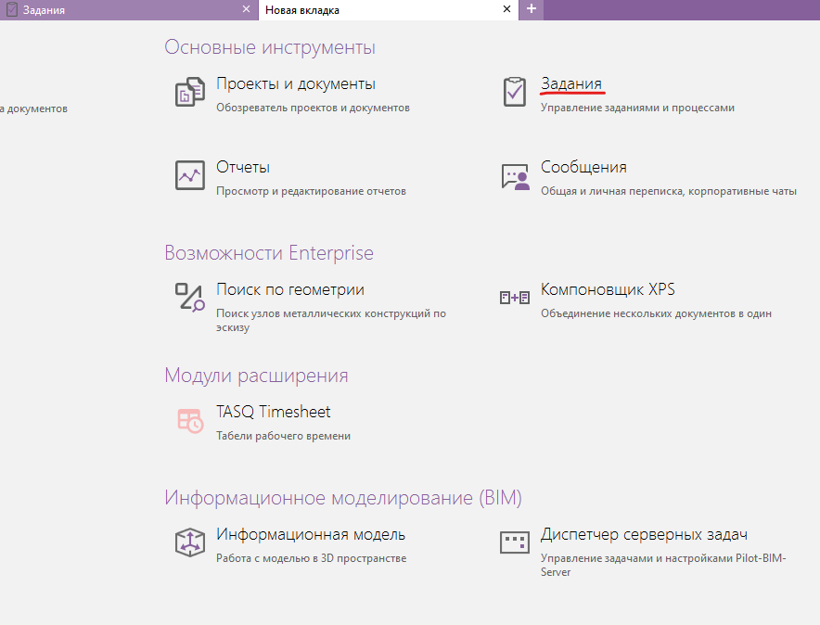This screenshot has width=820, height=625.
Task: Click the Поиск по геометрии shapes icon
Action: (x=189, y=298)
